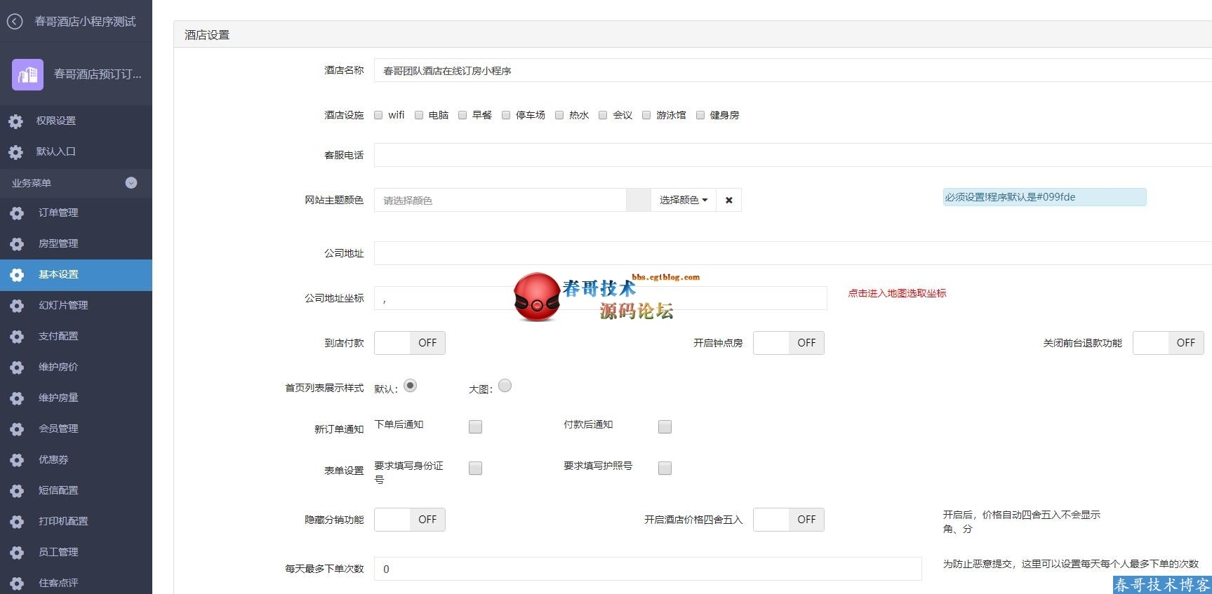Enable the 付款后通知 checkbox

click(x=665, y=426)
